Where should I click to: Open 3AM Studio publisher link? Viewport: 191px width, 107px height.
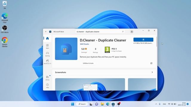coord(84,44)
